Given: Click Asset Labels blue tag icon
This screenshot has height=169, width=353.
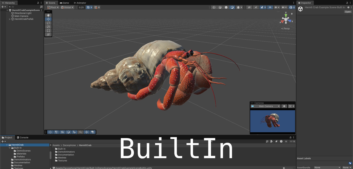Looking at the screenshot, I should (350, 163).
